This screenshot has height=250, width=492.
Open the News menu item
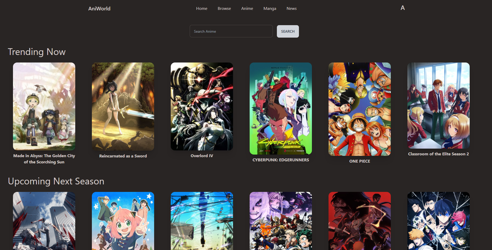pos(292,9)
